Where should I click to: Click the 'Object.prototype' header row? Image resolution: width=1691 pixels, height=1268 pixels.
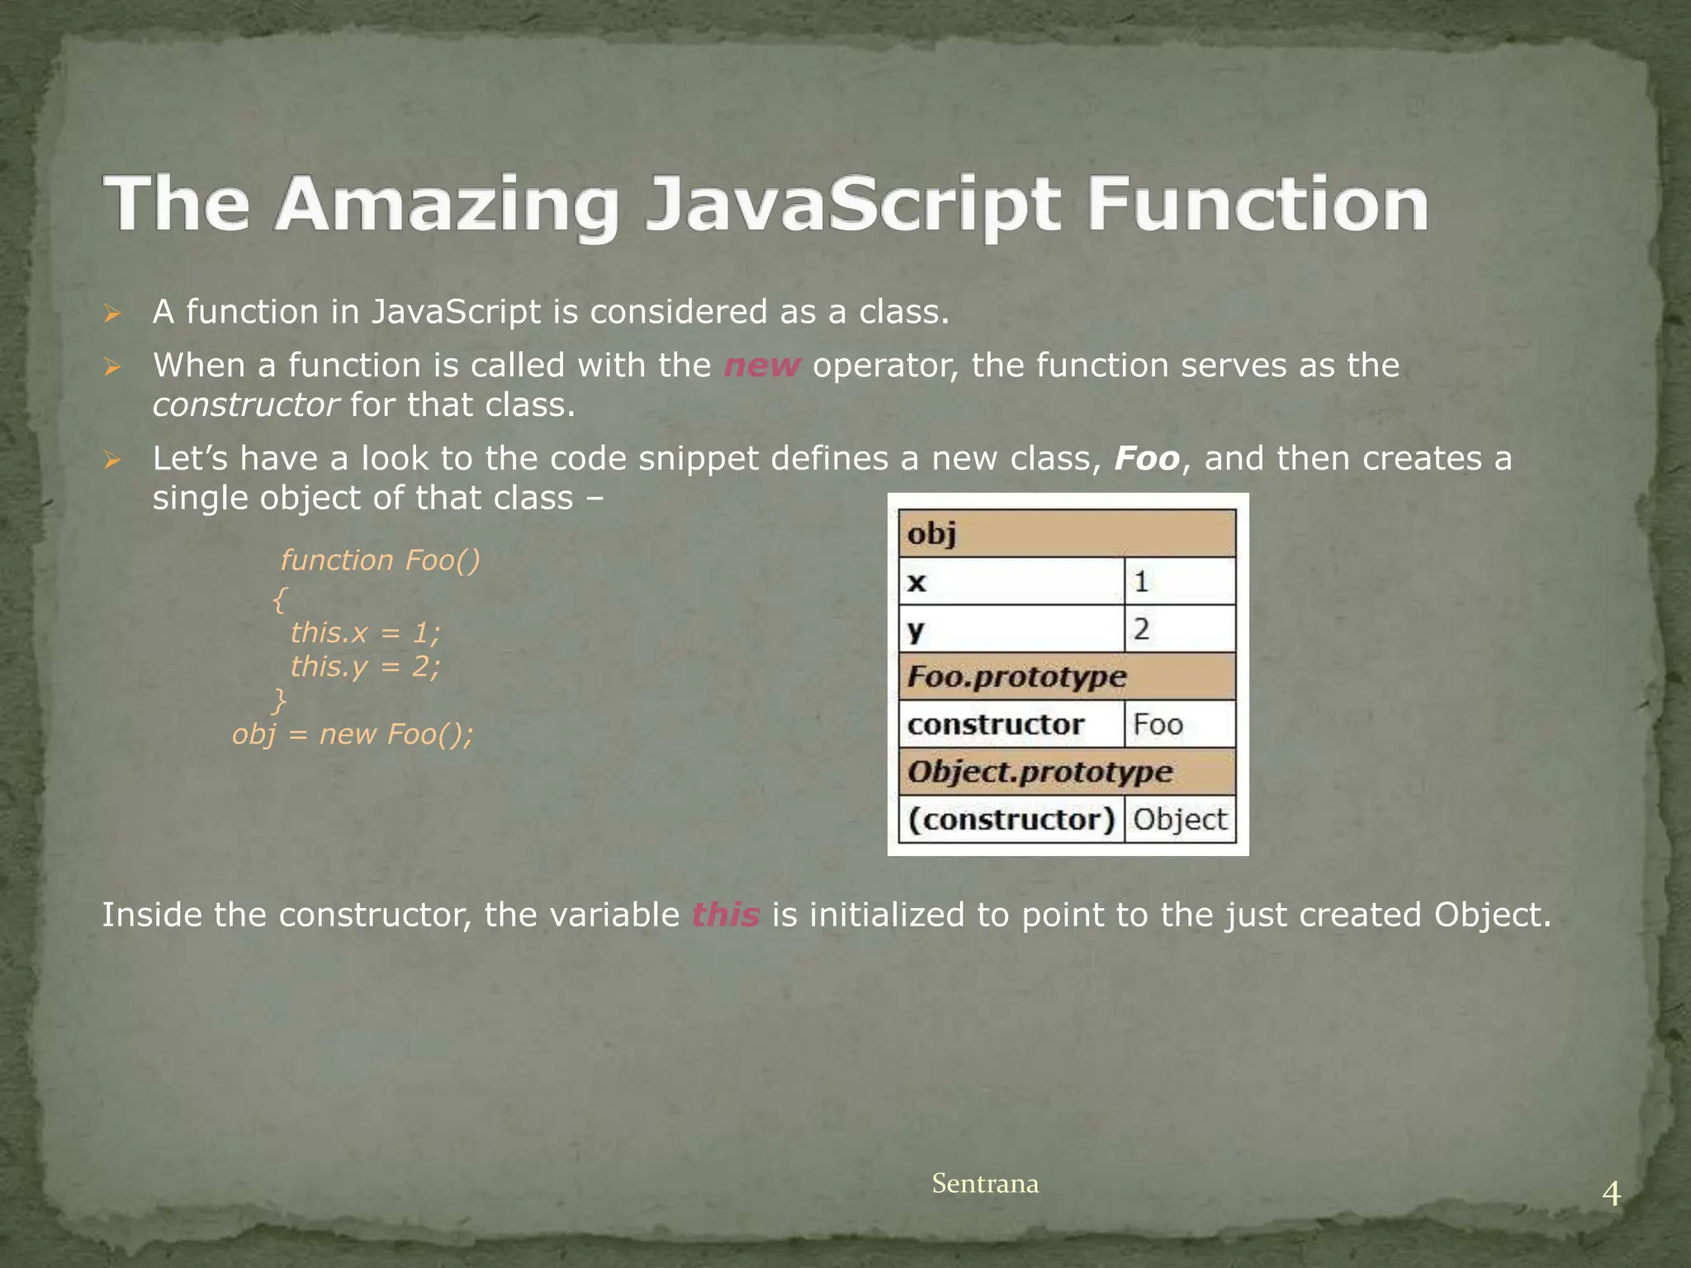pyautogui.click(x=1067, y=772)
